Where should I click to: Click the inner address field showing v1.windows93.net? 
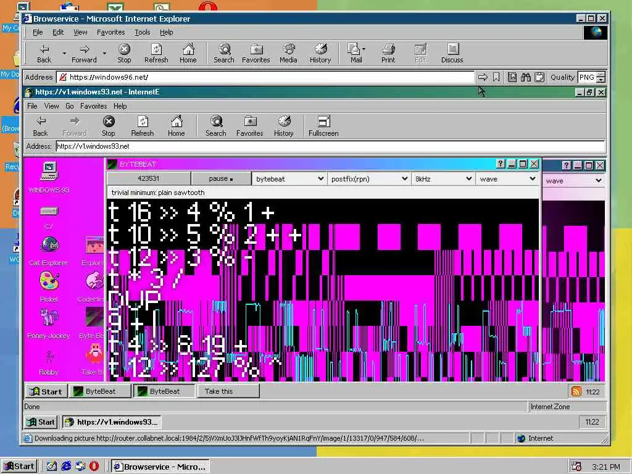tap(330, 146)
